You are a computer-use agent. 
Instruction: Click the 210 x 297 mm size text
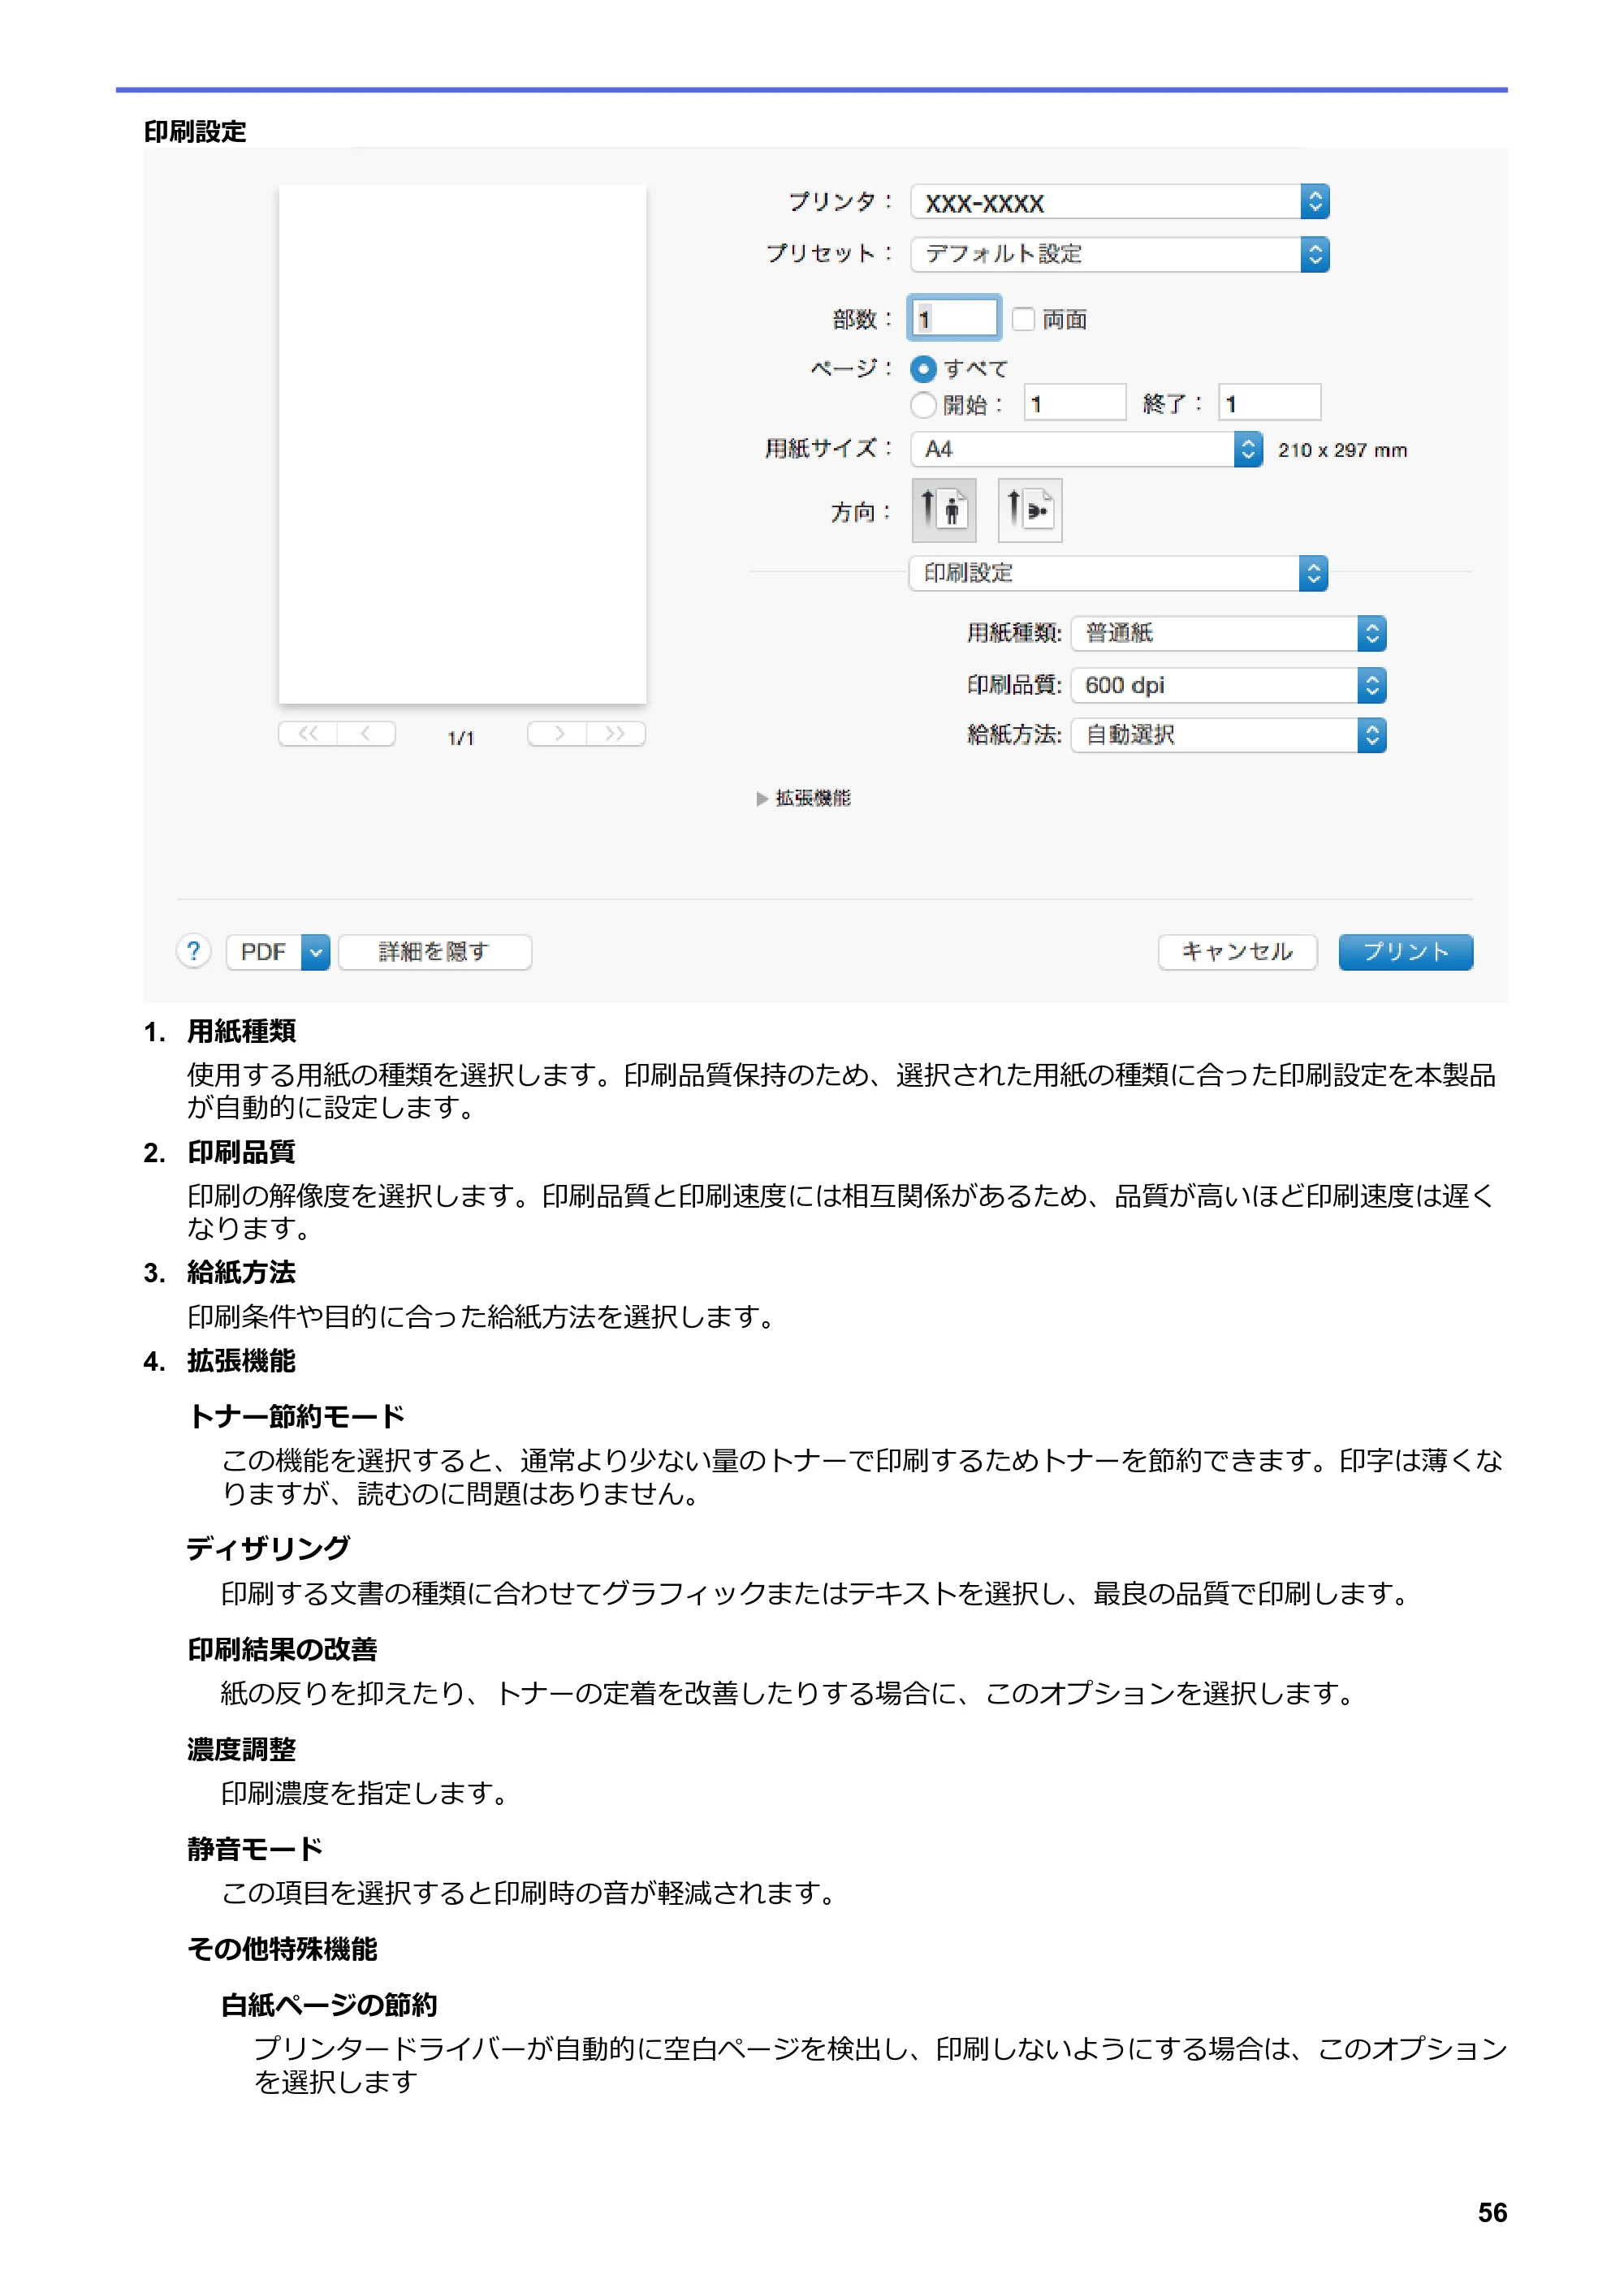(x=1341, y=450)
